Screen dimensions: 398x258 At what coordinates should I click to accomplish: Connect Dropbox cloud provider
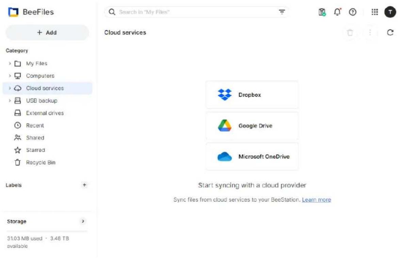252,94
